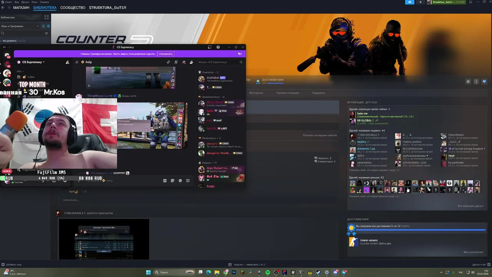
Task: Dismiss Discord streamer mode banner
Action: tap(240, 54)
